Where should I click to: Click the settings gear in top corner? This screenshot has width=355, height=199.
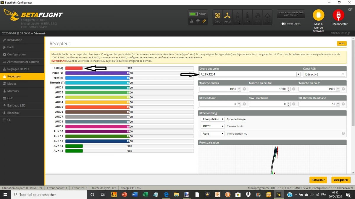click(x=350, y=9)
